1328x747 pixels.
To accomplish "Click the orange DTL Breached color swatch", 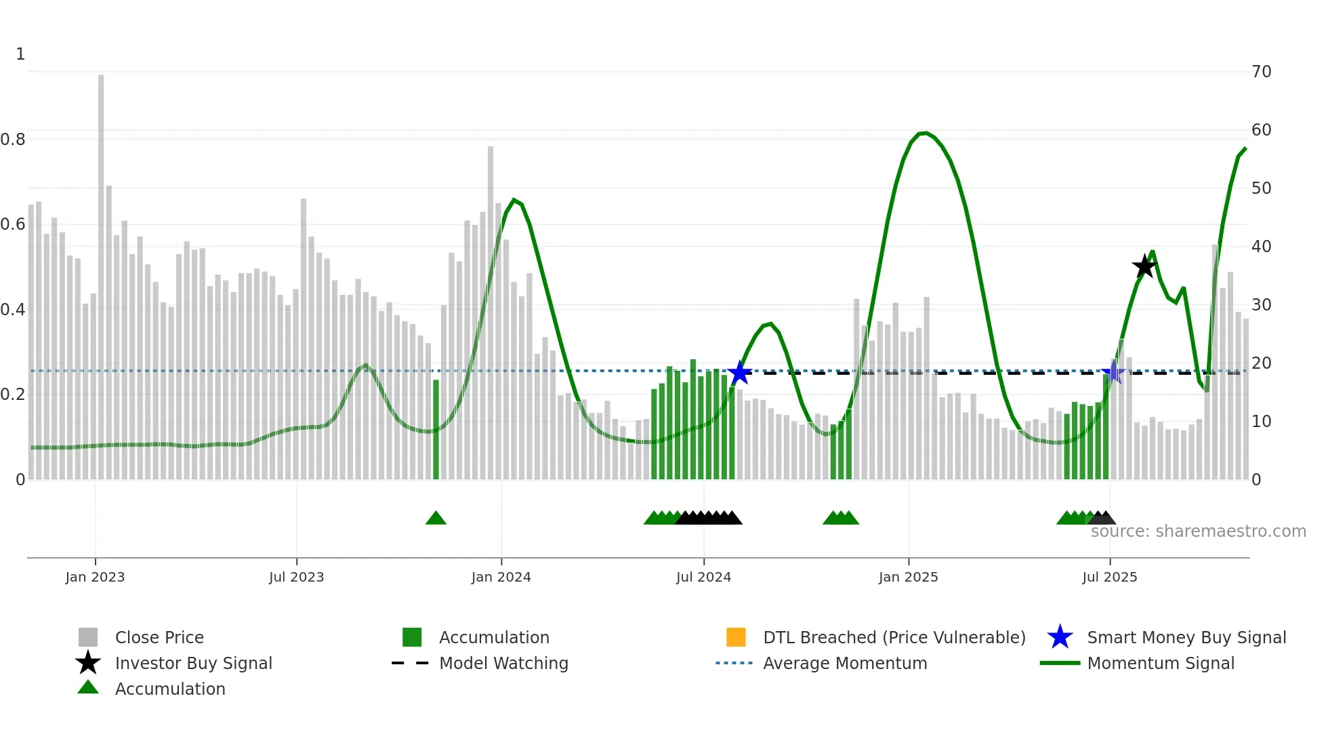I will pyautogui.click(x=736, y=637).
